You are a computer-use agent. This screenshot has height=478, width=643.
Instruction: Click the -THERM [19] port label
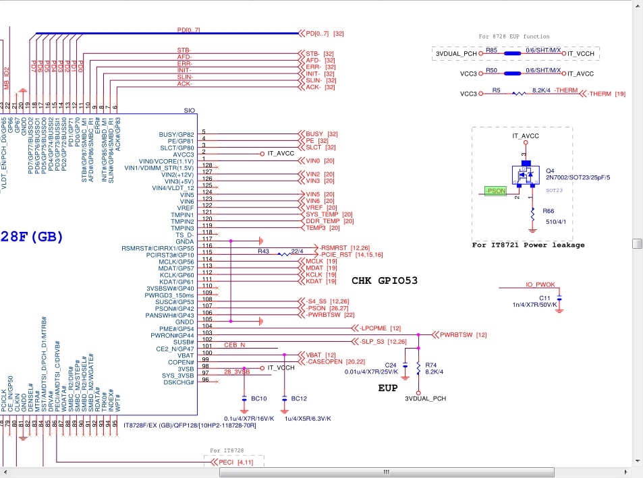603,94
